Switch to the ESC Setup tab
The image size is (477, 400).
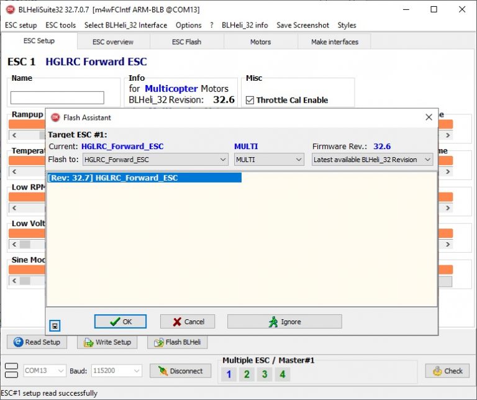coord(39,41)
